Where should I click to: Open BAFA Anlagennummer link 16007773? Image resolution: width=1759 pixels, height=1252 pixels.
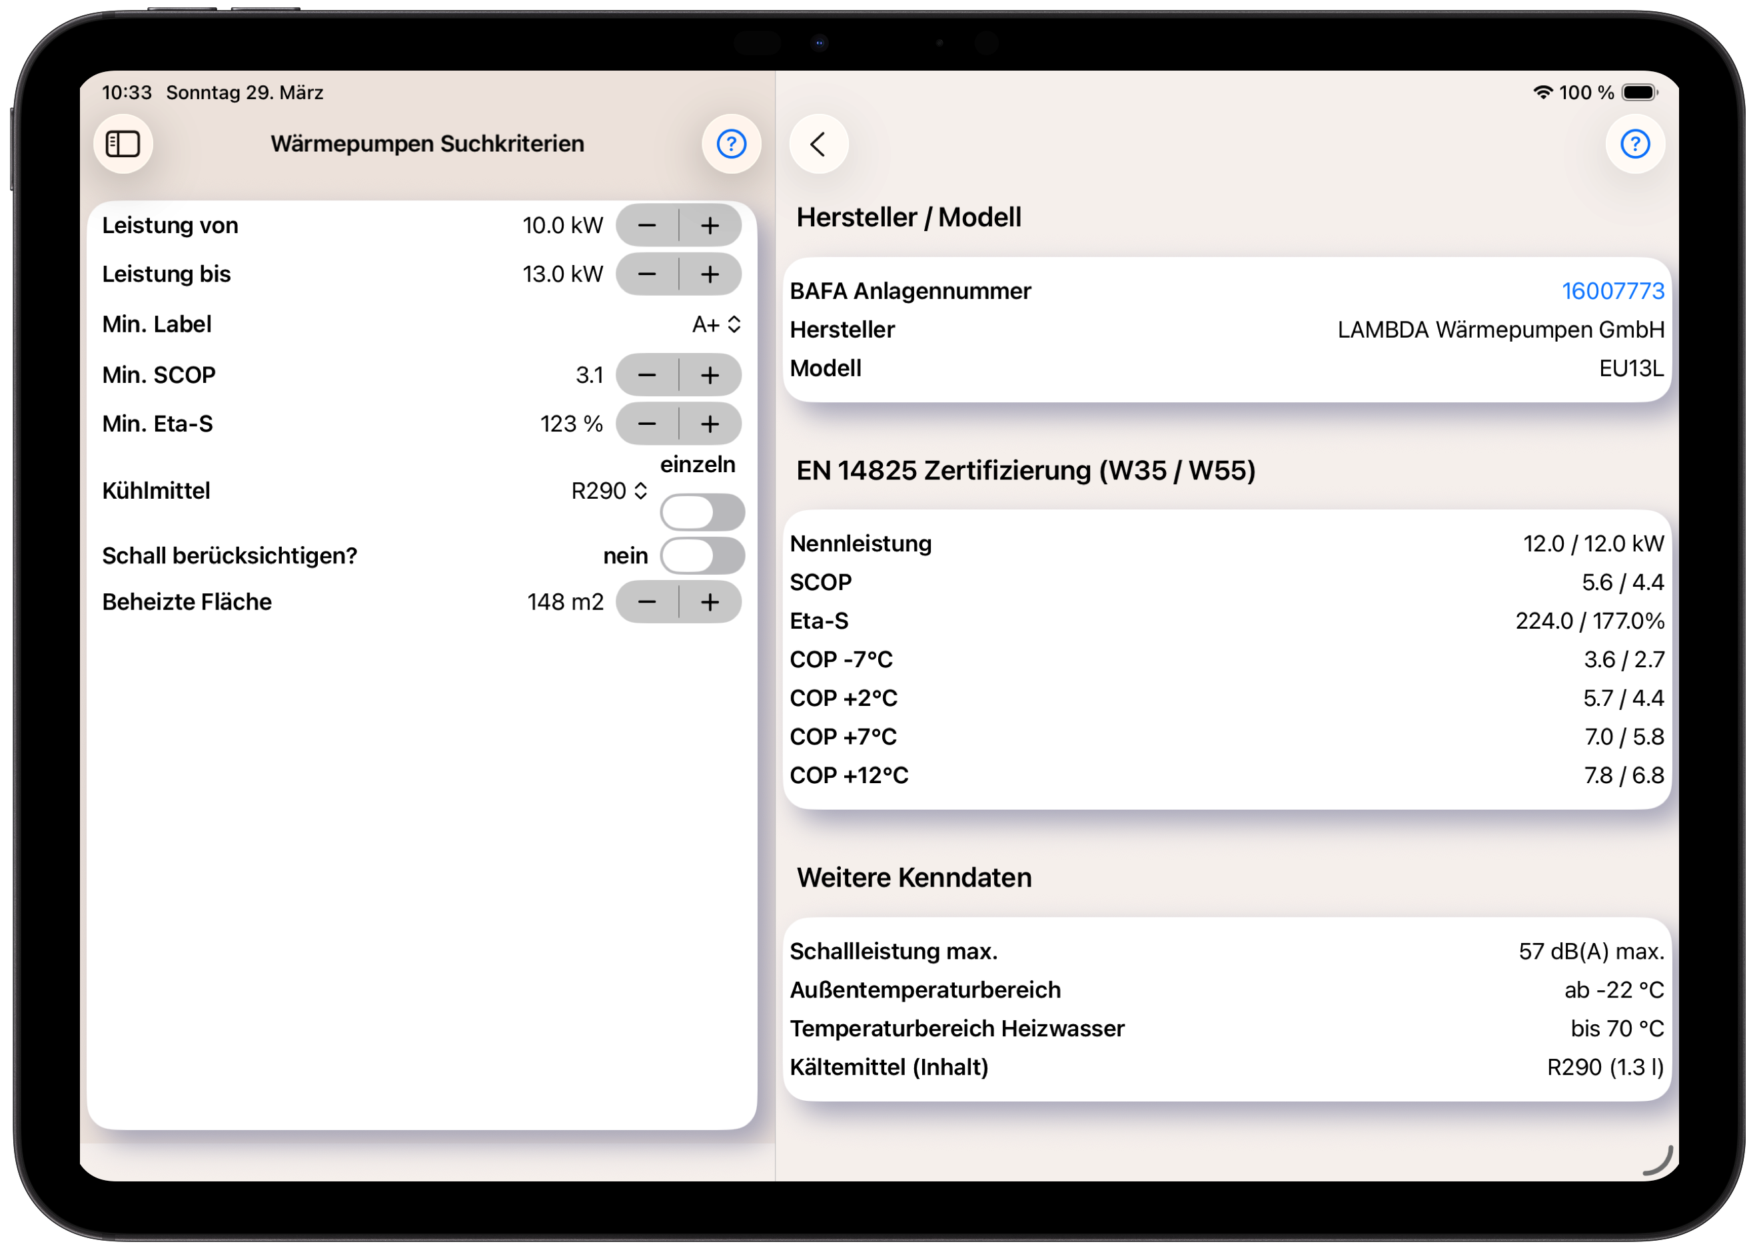pos(1612,290)
